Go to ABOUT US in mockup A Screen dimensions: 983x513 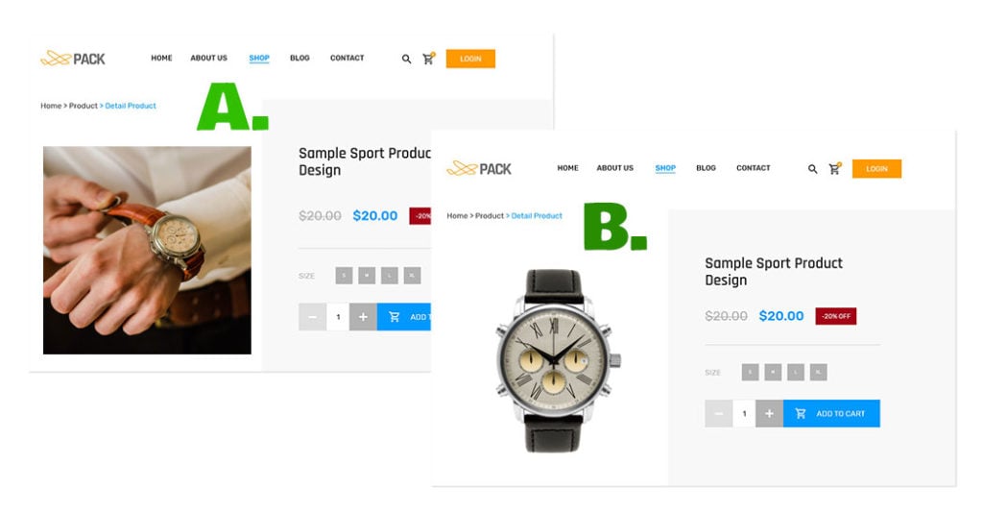[x=208, y=58]
